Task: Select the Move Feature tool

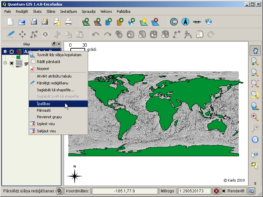Action: [x=22, y=34]
